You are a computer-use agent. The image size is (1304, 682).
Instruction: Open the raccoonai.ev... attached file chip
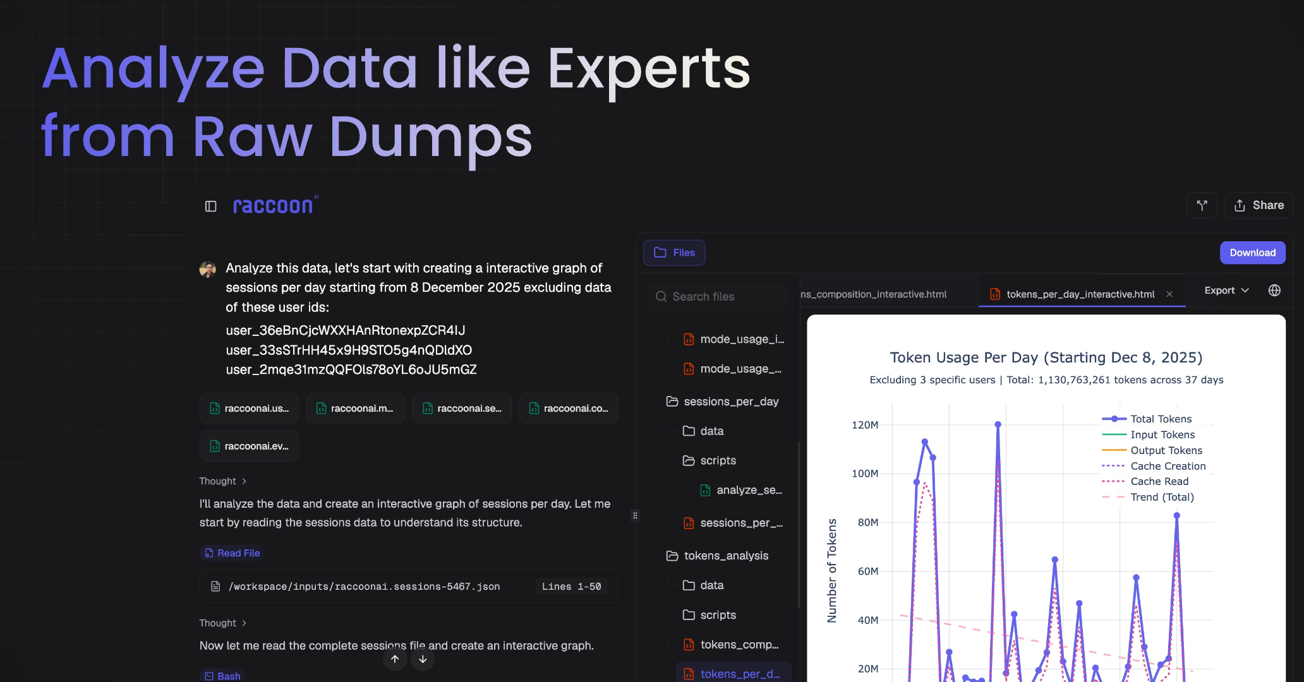[x=249, y=446]
